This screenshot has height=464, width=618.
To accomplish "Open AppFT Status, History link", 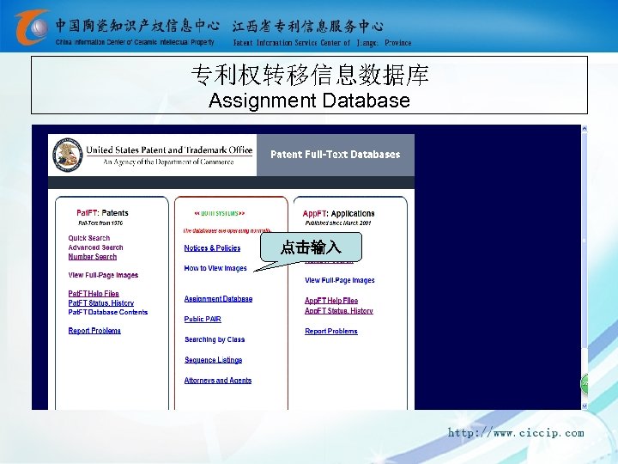I will 339,311.
